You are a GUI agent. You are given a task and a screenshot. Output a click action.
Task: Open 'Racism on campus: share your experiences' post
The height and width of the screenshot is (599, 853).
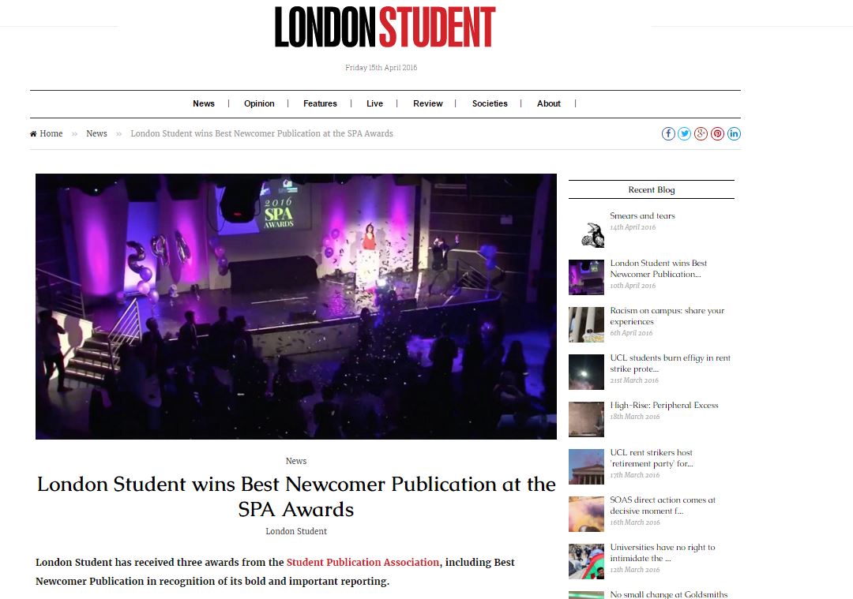point(667,316)
